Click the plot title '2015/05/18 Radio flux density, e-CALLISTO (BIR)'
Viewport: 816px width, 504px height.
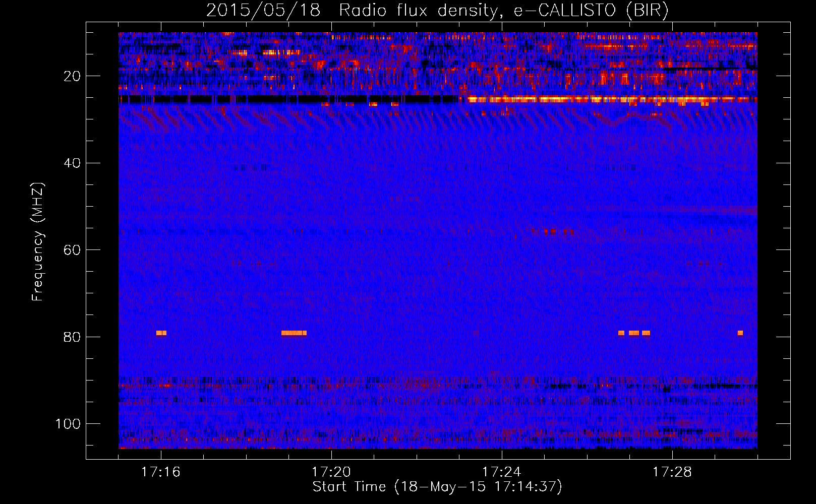(x=437, y=10)
